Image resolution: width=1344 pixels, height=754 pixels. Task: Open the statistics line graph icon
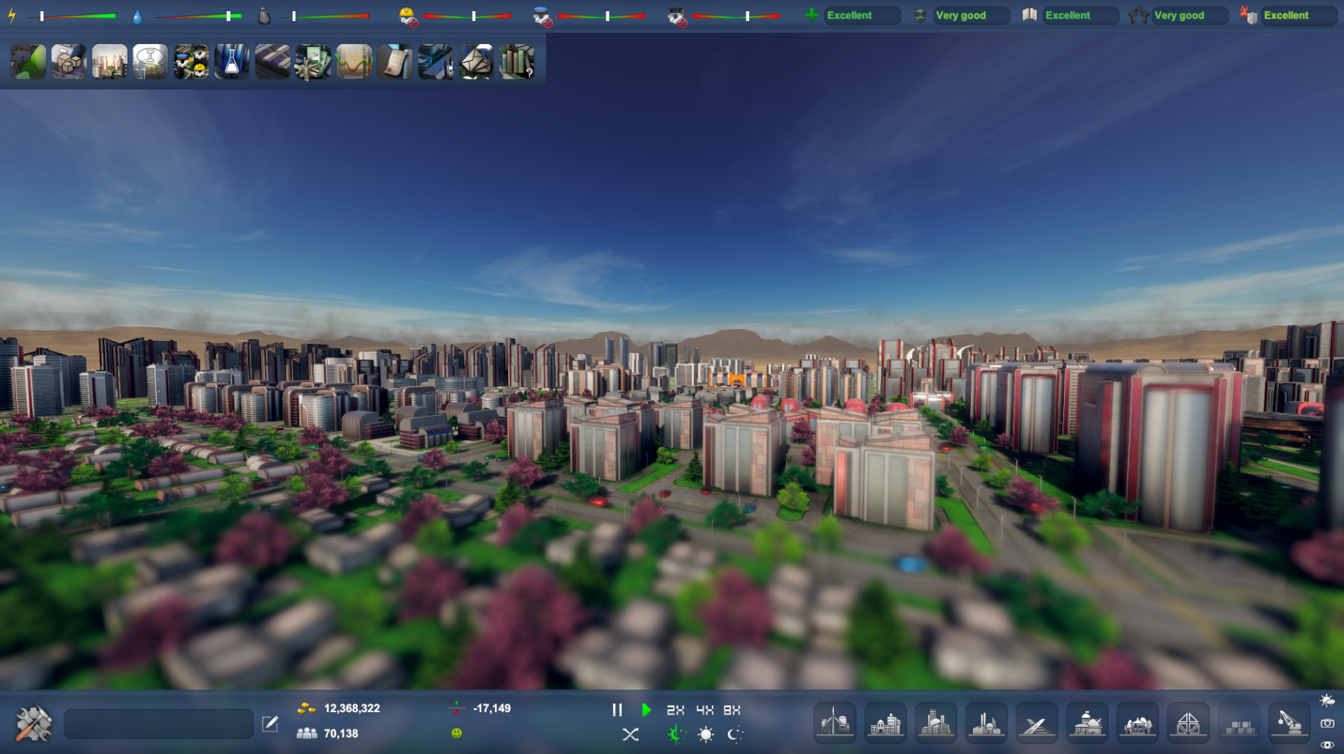[x=354, y=62]
